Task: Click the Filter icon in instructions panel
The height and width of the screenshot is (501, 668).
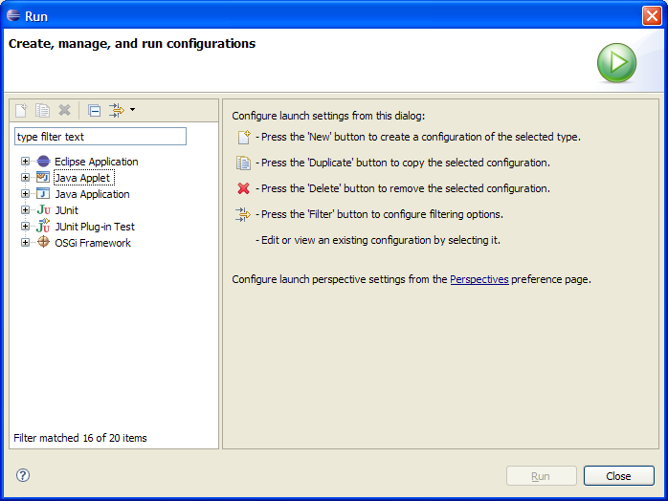Action: [x=243, y=214]
